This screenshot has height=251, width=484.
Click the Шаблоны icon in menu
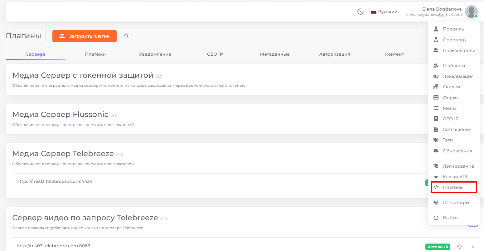click(x=436, y=66)
